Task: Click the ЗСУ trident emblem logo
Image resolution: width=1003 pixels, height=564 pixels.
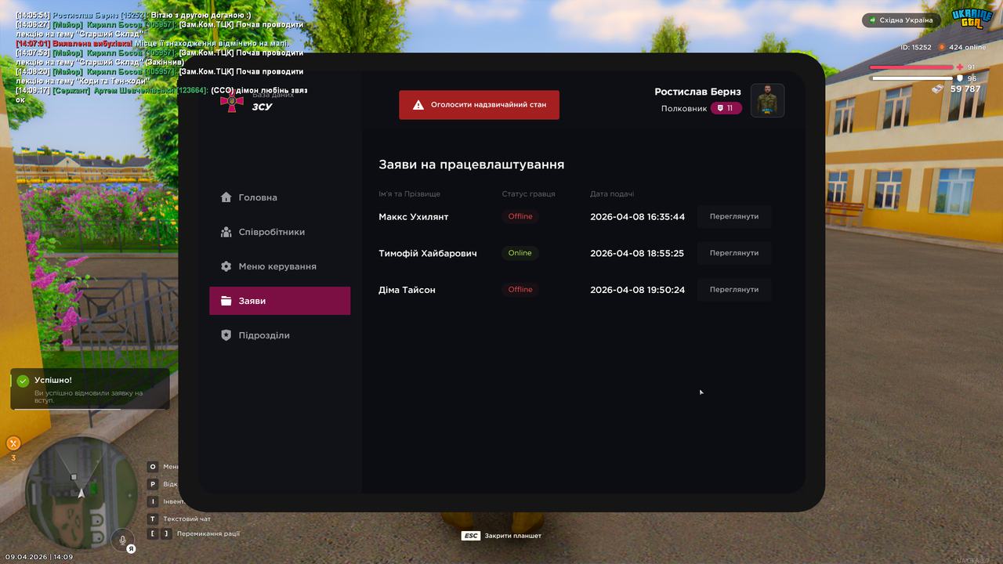Action: tap(230, 103)
